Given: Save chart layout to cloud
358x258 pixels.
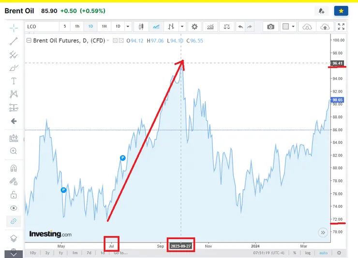Looking at the screenshot, I should 325,27.
